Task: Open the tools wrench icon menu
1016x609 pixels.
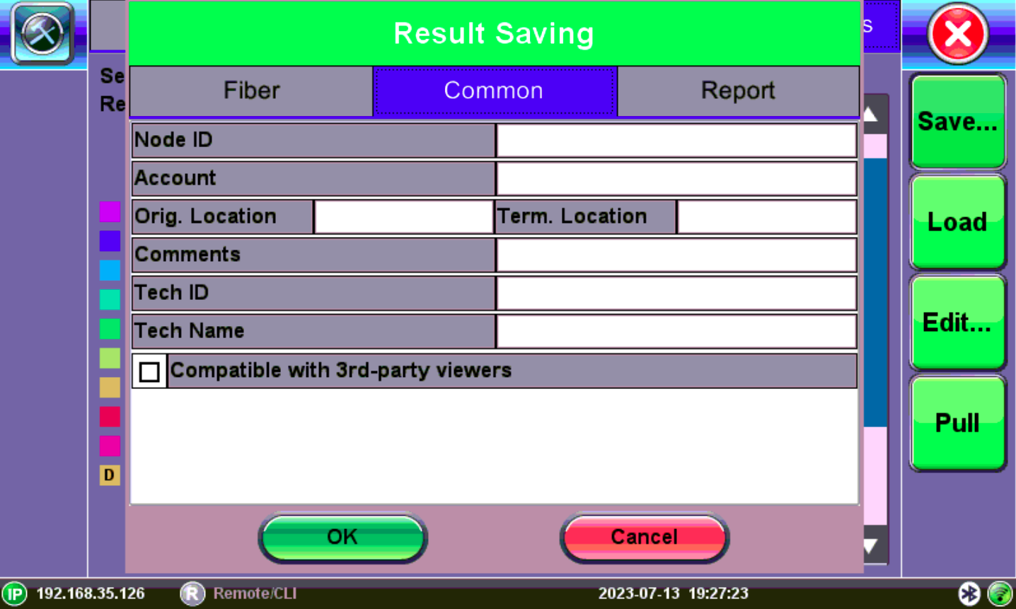Action: [x=42, y=33]
